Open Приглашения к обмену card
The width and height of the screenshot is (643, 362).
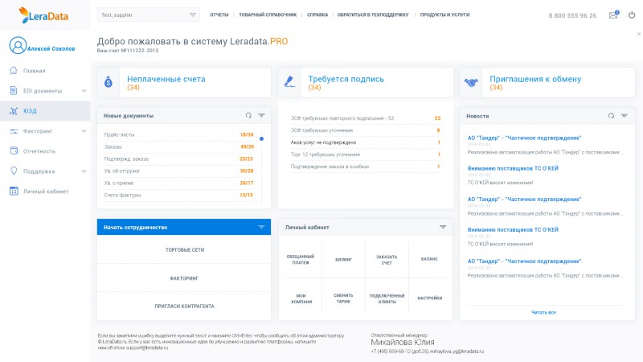pos(547,83)
